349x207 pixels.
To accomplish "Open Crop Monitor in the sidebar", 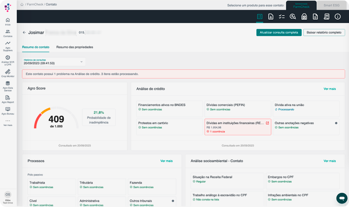I will pyautogui.click(x=8, y=73).
